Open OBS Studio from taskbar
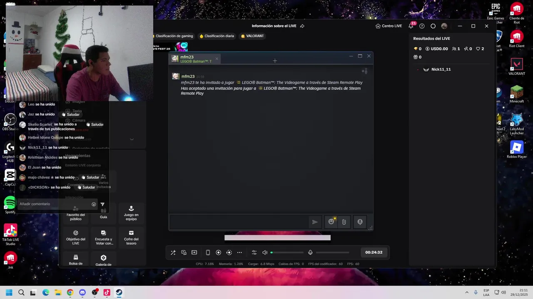 tap(95, 292)
